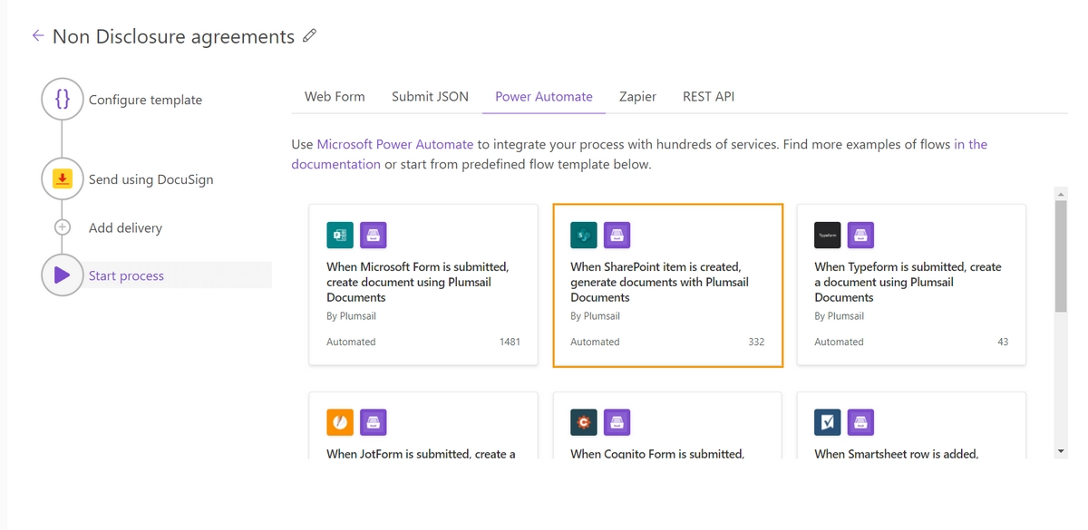
Task: Open the REST API tab
Action: click(x=708, y=96)
